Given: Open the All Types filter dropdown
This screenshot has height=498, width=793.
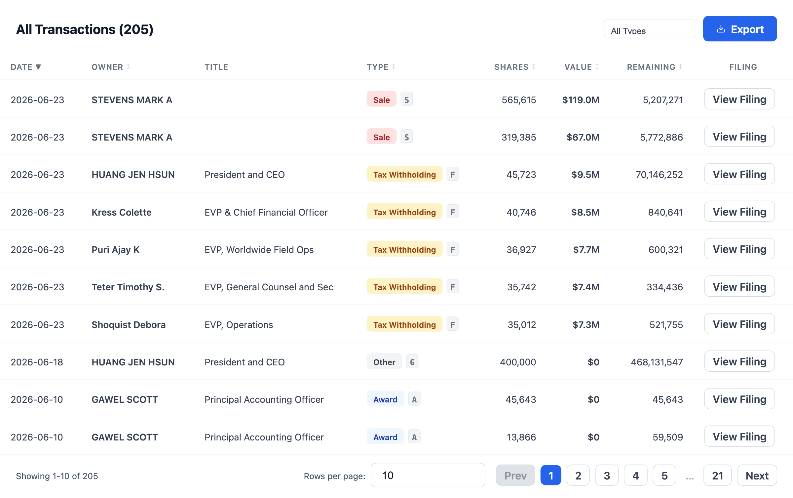Looking at the screenshot, I should point(649,29).
